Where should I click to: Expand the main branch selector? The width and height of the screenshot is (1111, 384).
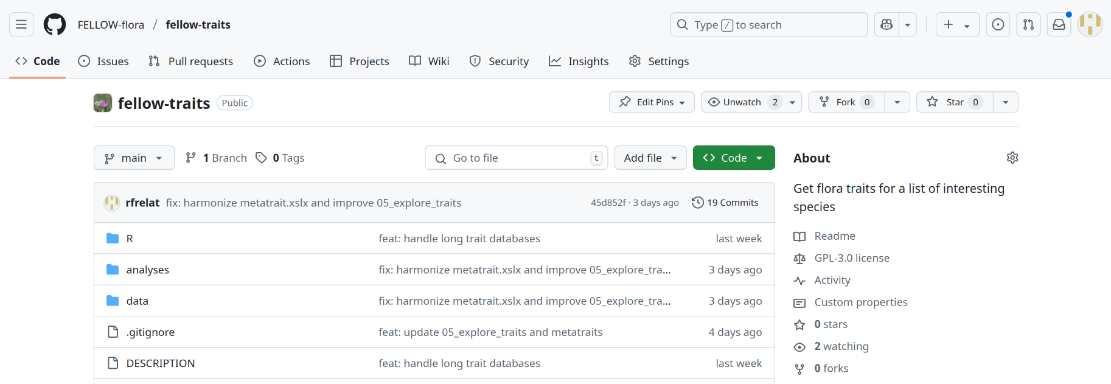pos(134,158)
